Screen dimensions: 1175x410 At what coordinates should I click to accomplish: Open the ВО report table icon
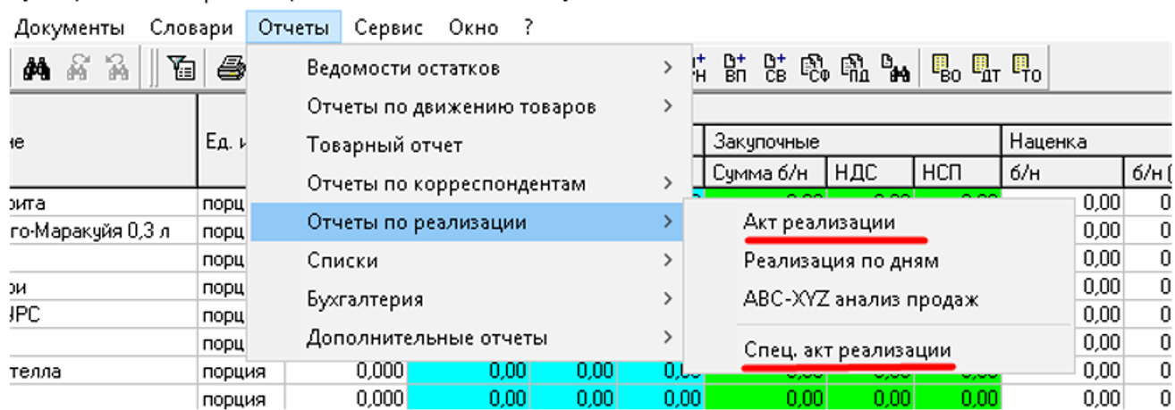(946, 68)
